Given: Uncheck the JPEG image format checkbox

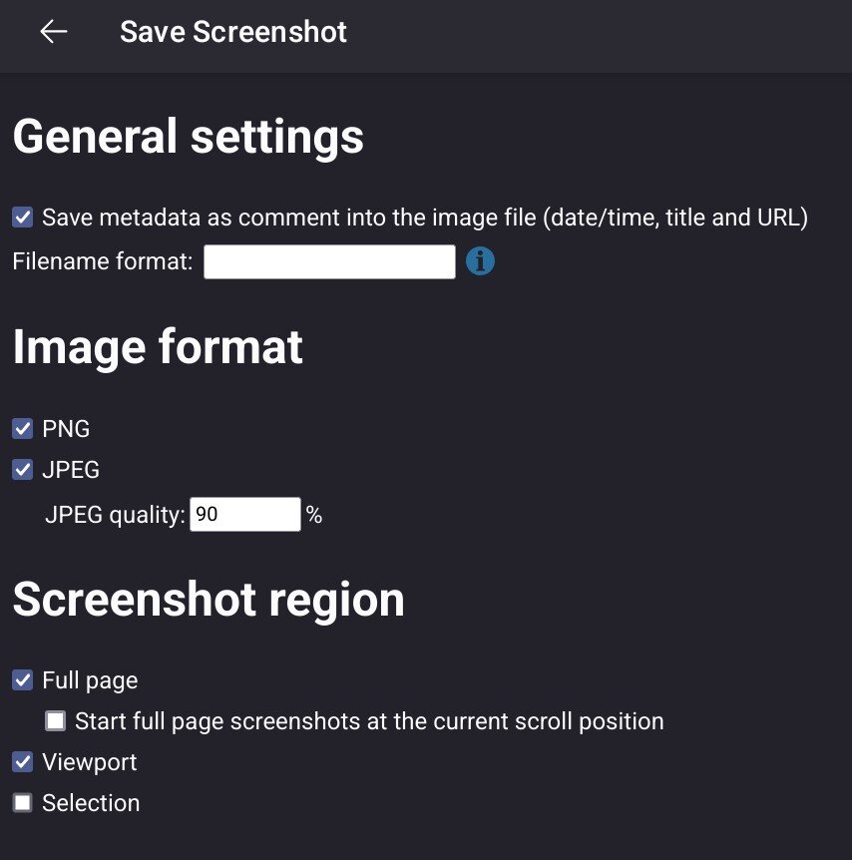Looking at the screenshot, I should point(23,470).
